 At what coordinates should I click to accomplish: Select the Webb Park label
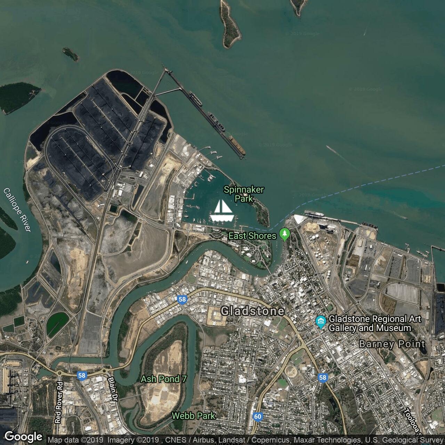click(194, 416)
